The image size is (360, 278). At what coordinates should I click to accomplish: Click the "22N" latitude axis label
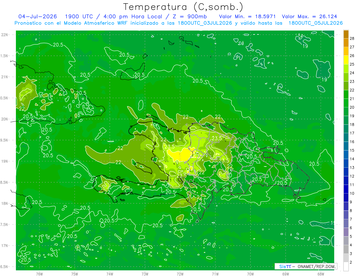coord(4,35)
